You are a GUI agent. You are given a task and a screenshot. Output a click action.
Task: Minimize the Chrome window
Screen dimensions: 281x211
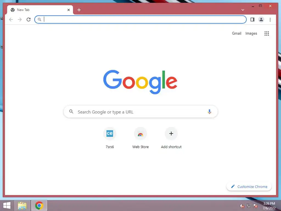coord(253,6)
